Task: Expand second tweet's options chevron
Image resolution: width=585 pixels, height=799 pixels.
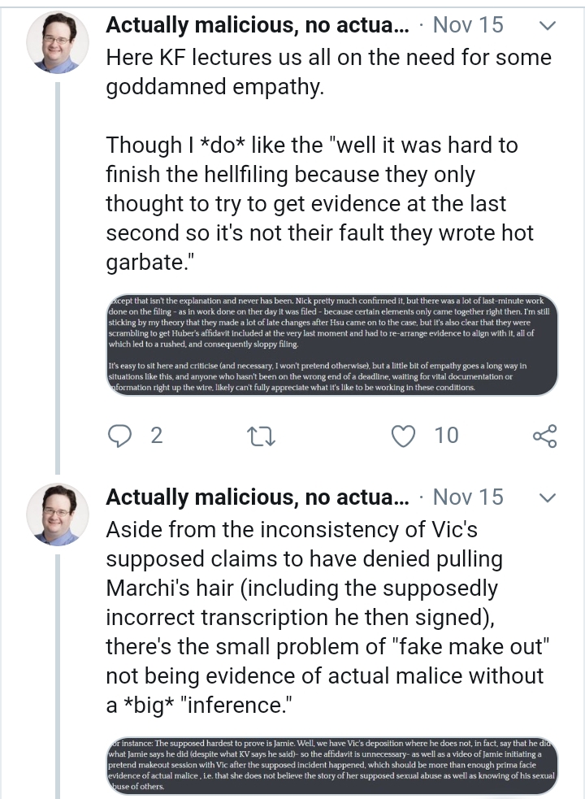Action: (x=548, y=497)
